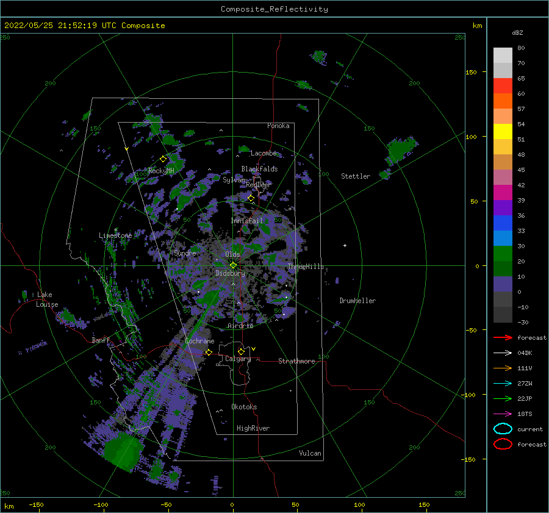This screenshot has height=513, width=549.
Task: Click the Calgary city label
Action: 238,359
